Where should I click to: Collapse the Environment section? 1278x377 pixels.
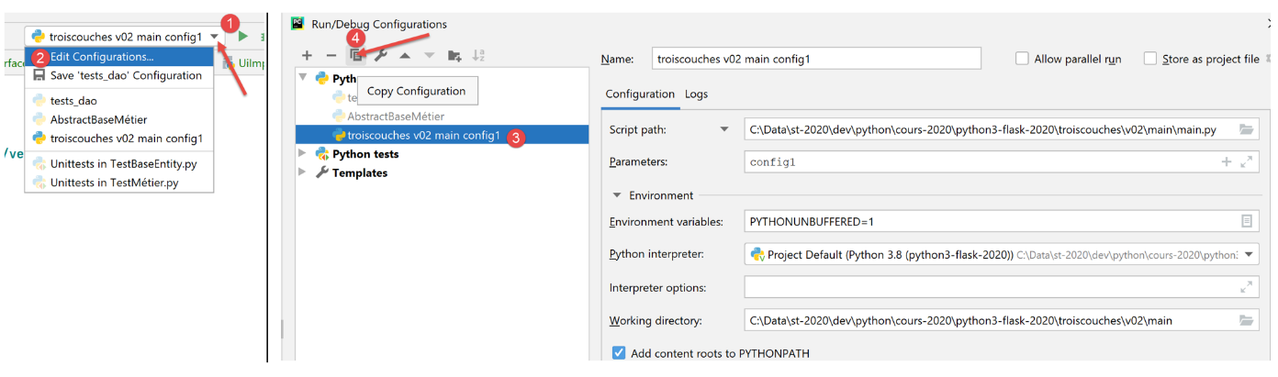coord(618,195)
